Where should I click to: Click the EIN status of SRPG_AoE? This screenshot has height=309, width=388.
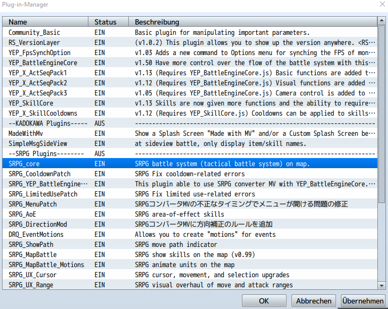(100, 214)
